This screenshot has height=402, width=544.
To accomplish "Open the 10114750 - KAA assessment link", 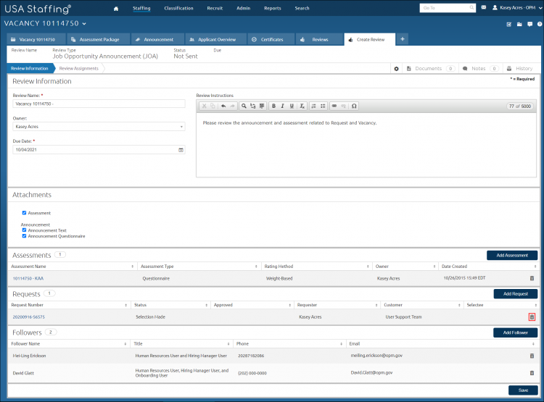I will coord(28,279).
